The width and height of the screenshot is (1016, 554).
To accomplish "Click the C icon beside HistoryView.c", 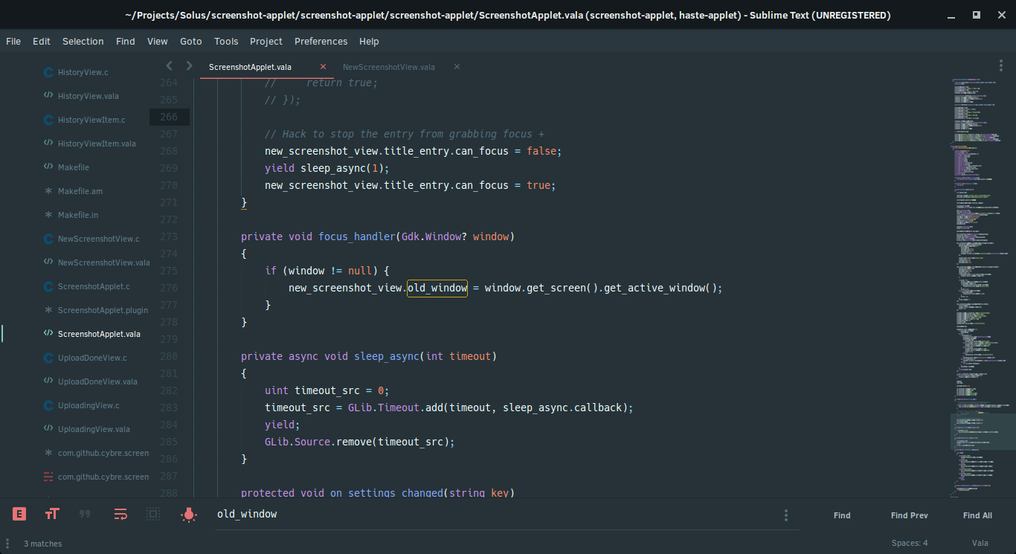I will (48, 72).
